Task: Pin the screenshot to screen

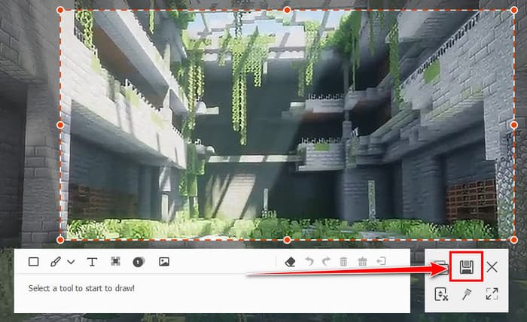Action: tap(467, 294)
